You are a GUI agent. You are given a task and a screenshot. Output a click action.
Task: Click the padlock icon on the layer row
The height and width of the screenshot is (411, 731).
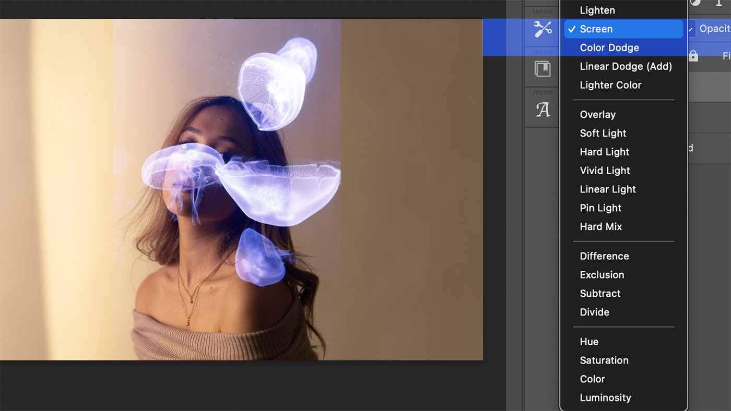tap(692, 55)
